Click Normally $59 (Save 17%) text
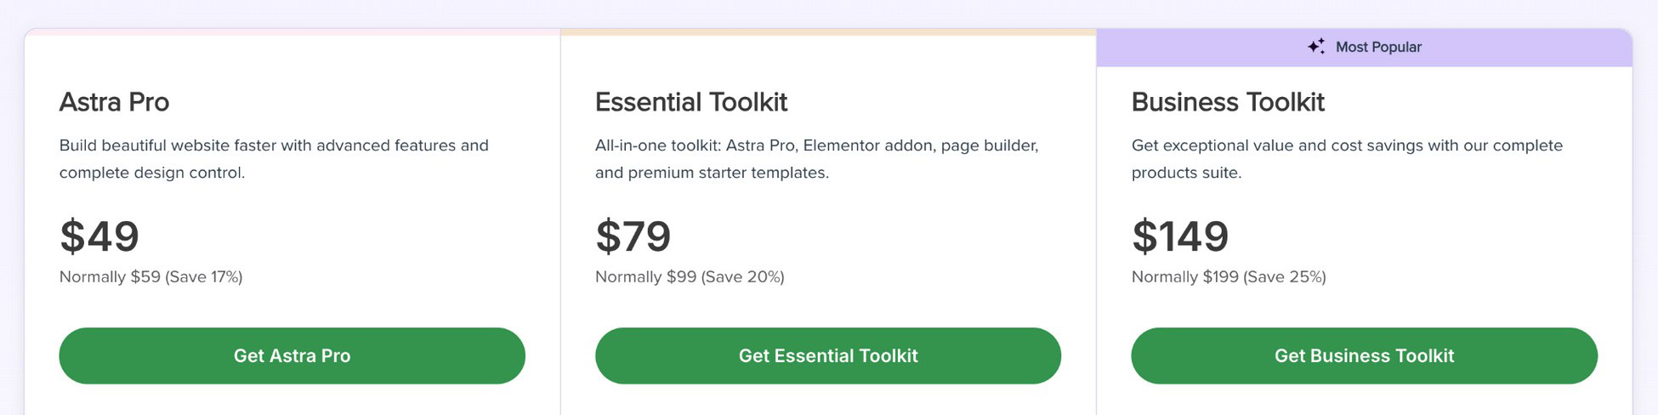The image size is (1658, 415). [x=150, y=276]
